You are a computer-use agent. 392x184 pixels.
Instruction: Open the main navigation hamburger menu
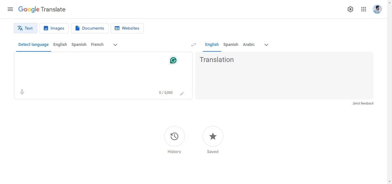pyautogui.click(x=10, y=9)
